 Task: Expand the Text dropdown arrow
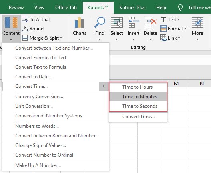coord(178,20)
